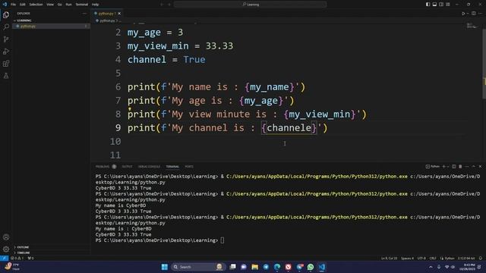The width and height of the screenshot is (486, 273).
Task: Open WhatsApp from the taskbar
Action: [311, 267]
